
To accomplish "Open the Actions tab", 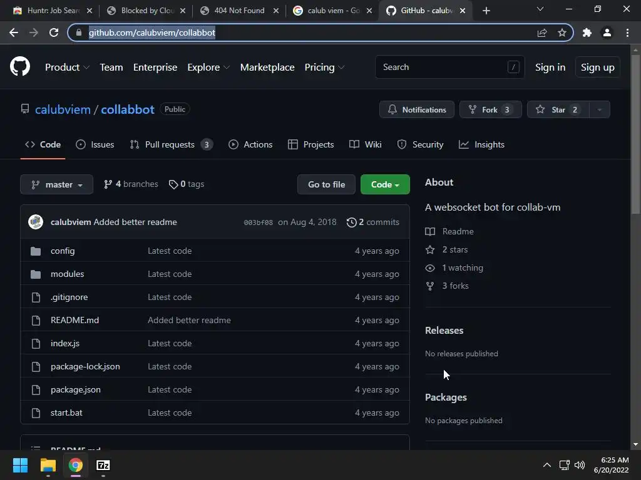I will [250, 144].
